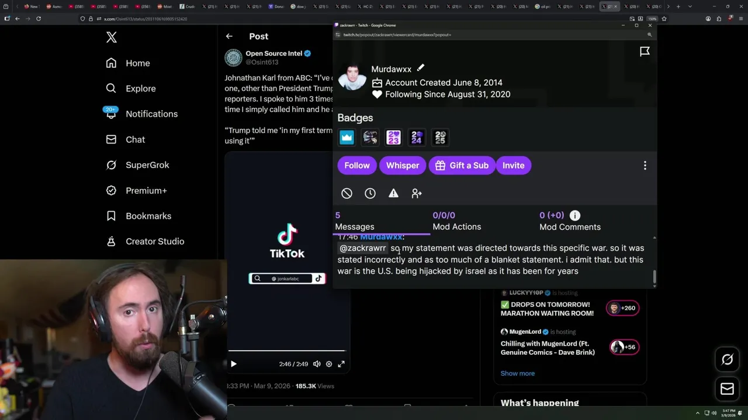This screenshot has width=748, height=420.
Task: Play the TikTok video
Action: pyautogui.click(x=233, y=364)
